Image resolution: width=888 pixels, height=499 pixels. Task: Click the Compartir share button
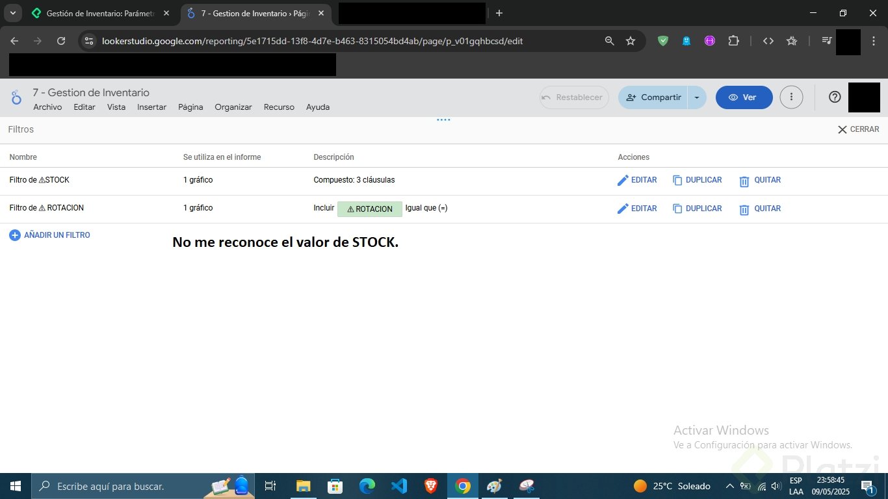pos(653,97)
